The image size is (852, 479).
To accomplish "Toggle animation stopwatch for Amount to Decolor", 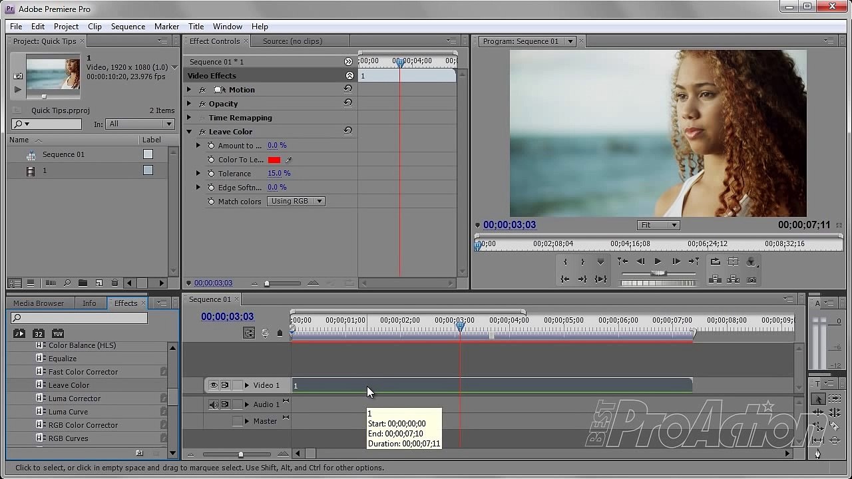I will point(211,146).
